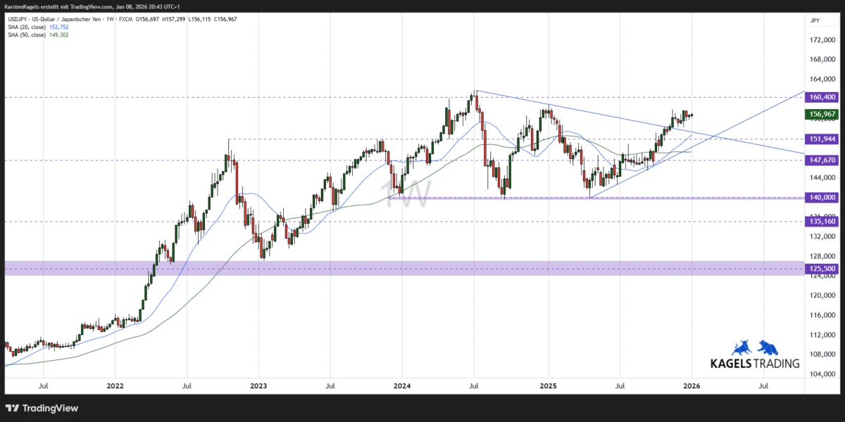Toggle visibility of the 147,670 level tag

point(820,160)
